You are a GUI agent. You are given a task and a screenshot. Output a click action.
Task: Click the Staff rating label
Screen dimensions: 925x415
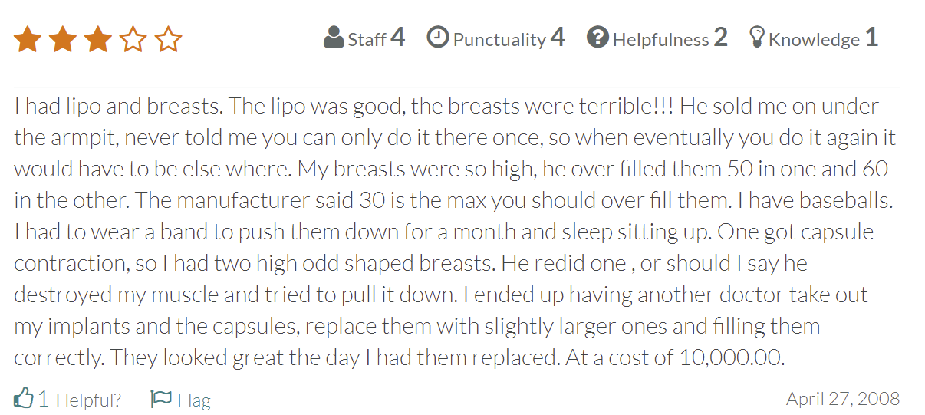[367, 40]
